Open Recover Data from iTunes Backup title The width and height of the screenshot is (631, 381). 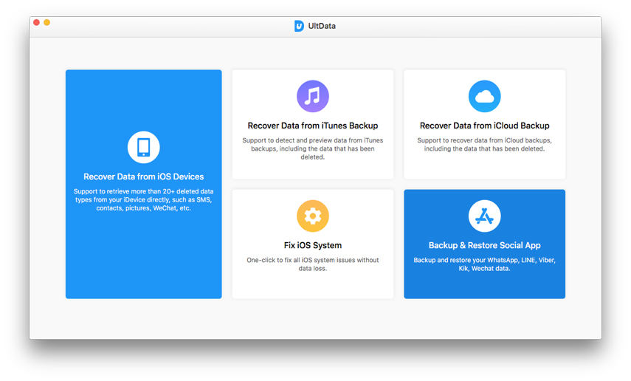tap(313, 126)
